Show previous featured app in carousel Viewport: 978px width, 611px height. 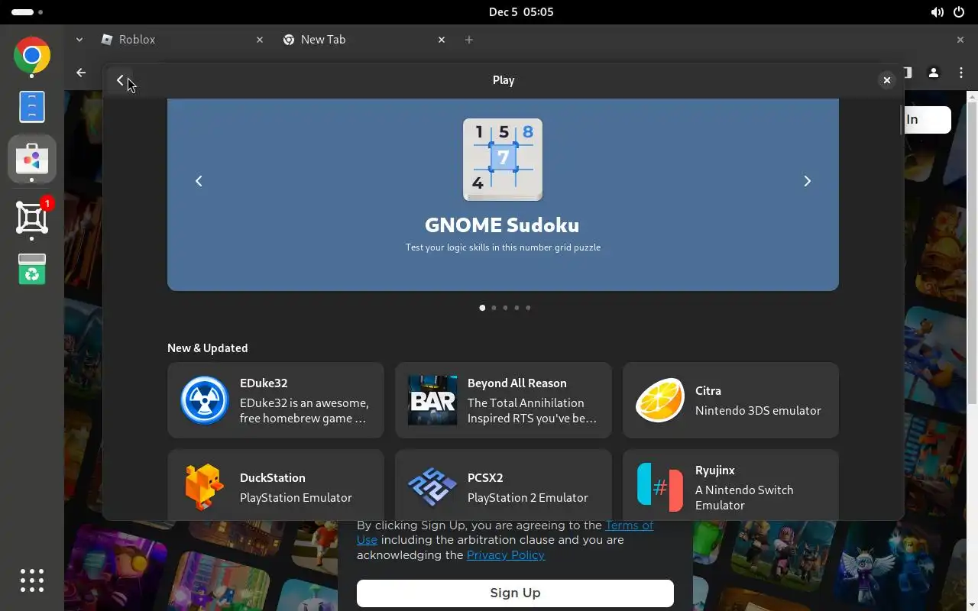pyautogui.click(x=199, y=181)
